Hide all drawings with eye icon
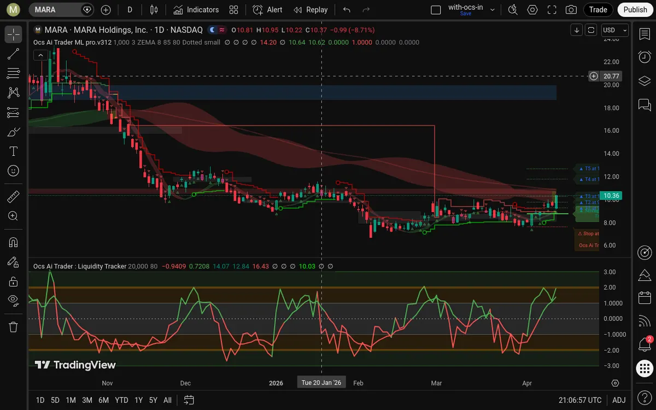 pos(14,300)
